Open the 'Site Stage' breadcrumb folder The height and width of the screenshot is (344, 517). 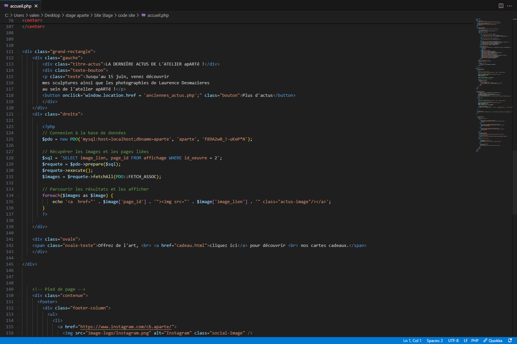[103, 15]
